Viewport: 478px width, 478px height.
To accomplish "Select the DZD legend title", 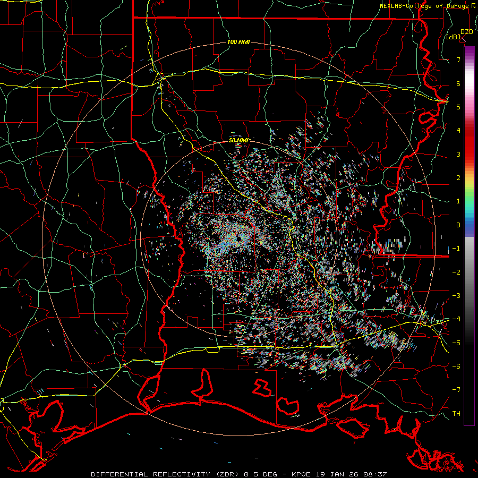I will coord(466,32).
